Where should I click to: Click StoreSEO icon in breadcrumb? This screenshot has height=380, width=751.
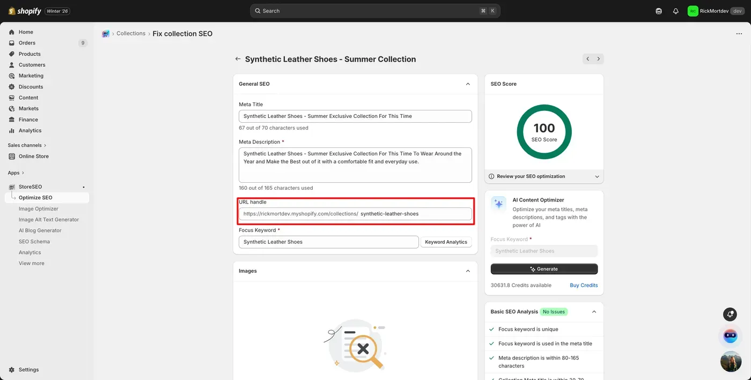tap(106, 34)
